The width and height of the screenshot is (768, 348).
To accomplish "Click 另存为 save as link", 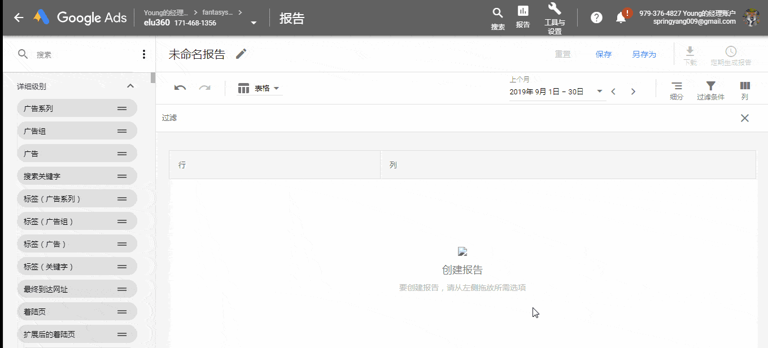I will 644,54.
